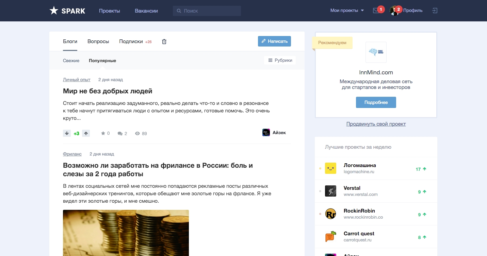Click the logout icon in header
This screenshot has width=487, height=256.
pos(435,11)
